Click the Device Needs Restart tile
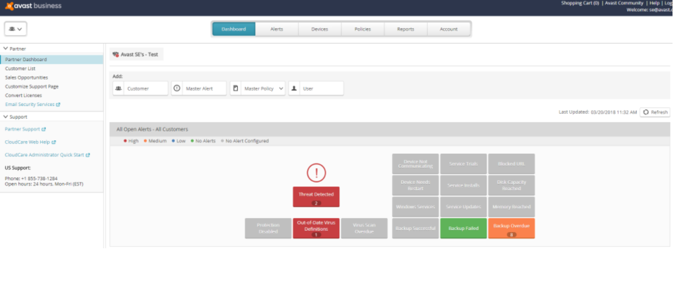Viewport: 673px width, 282px height. pos(415,185)
